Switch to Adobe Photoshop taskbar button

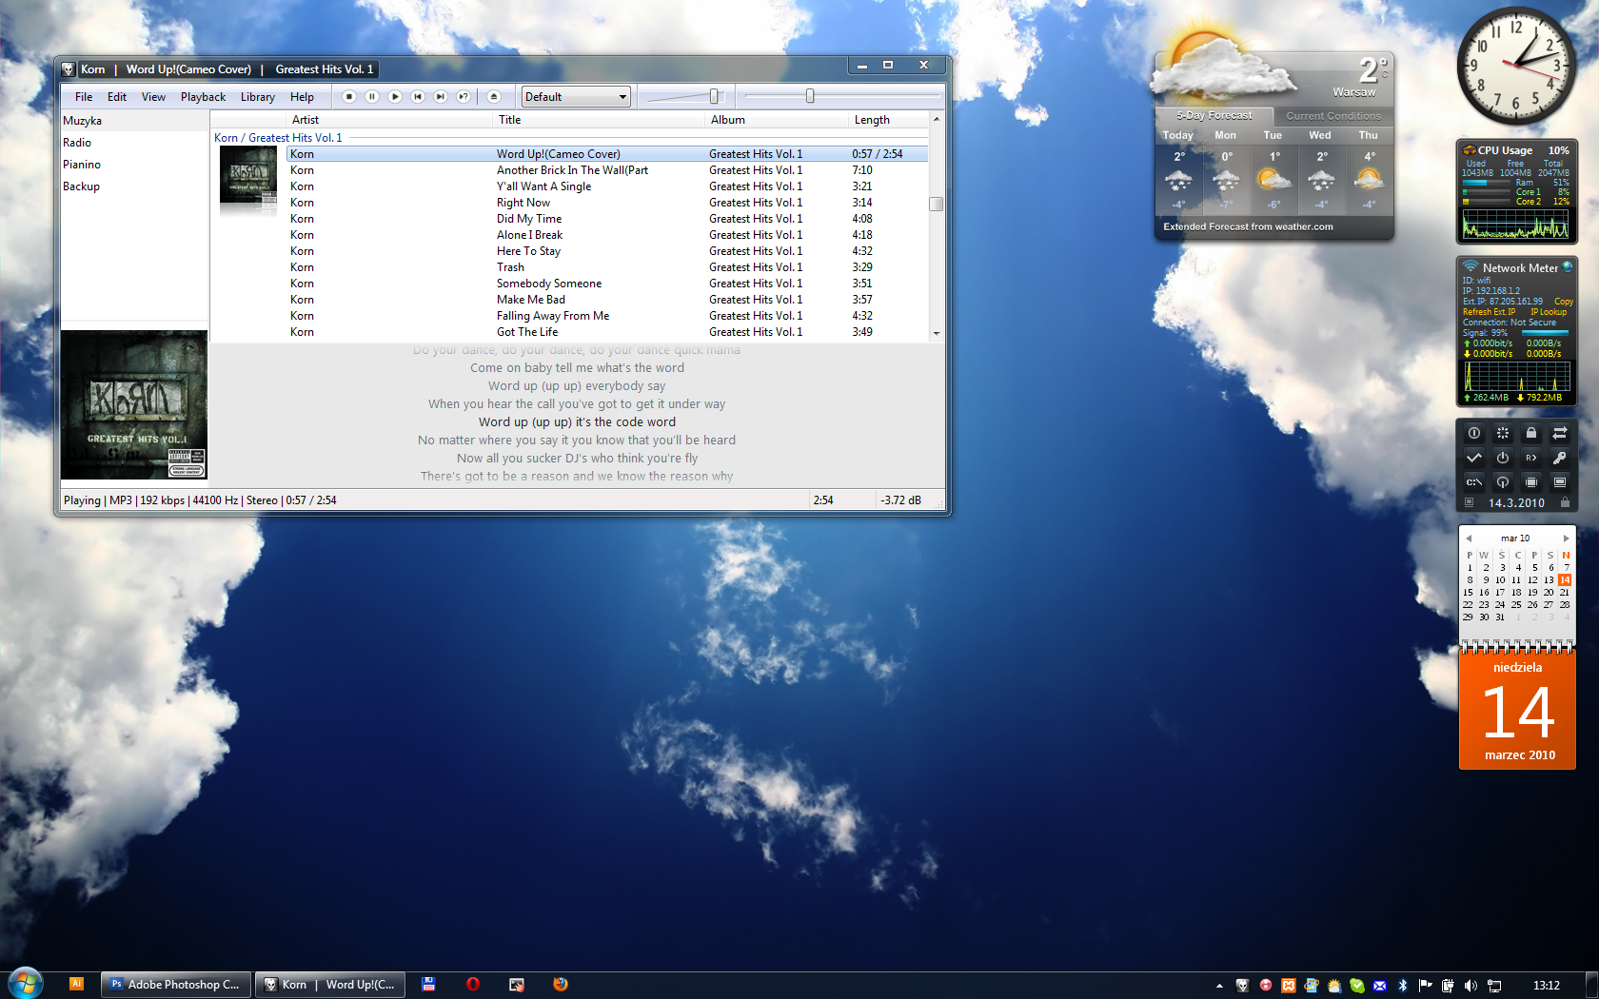pos(176,985)
